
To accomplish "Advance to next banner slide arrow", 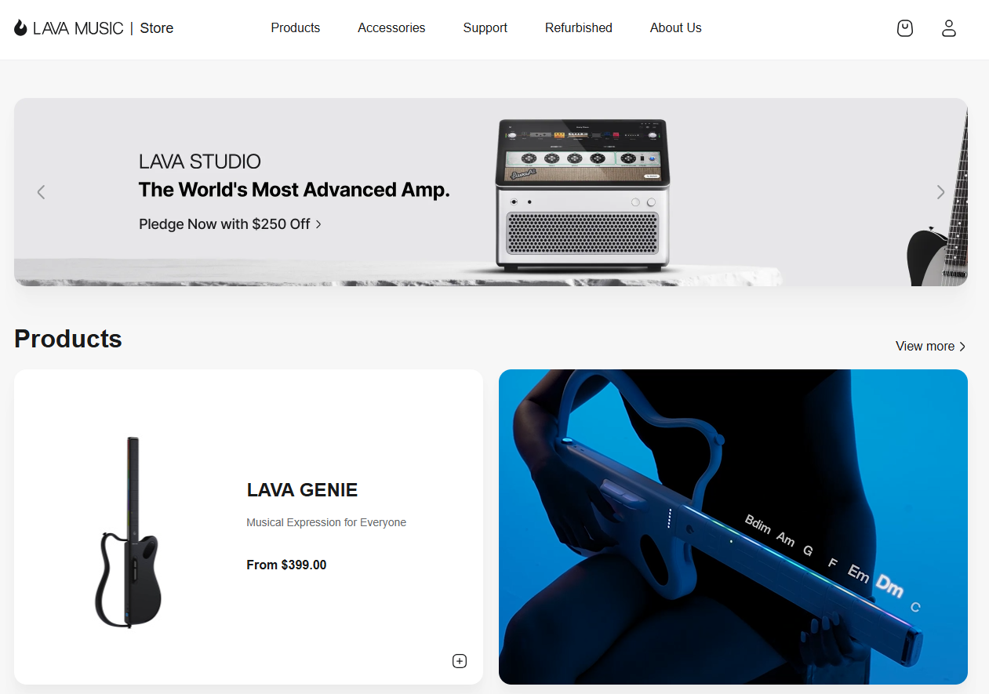I will [x=940, y=192].
